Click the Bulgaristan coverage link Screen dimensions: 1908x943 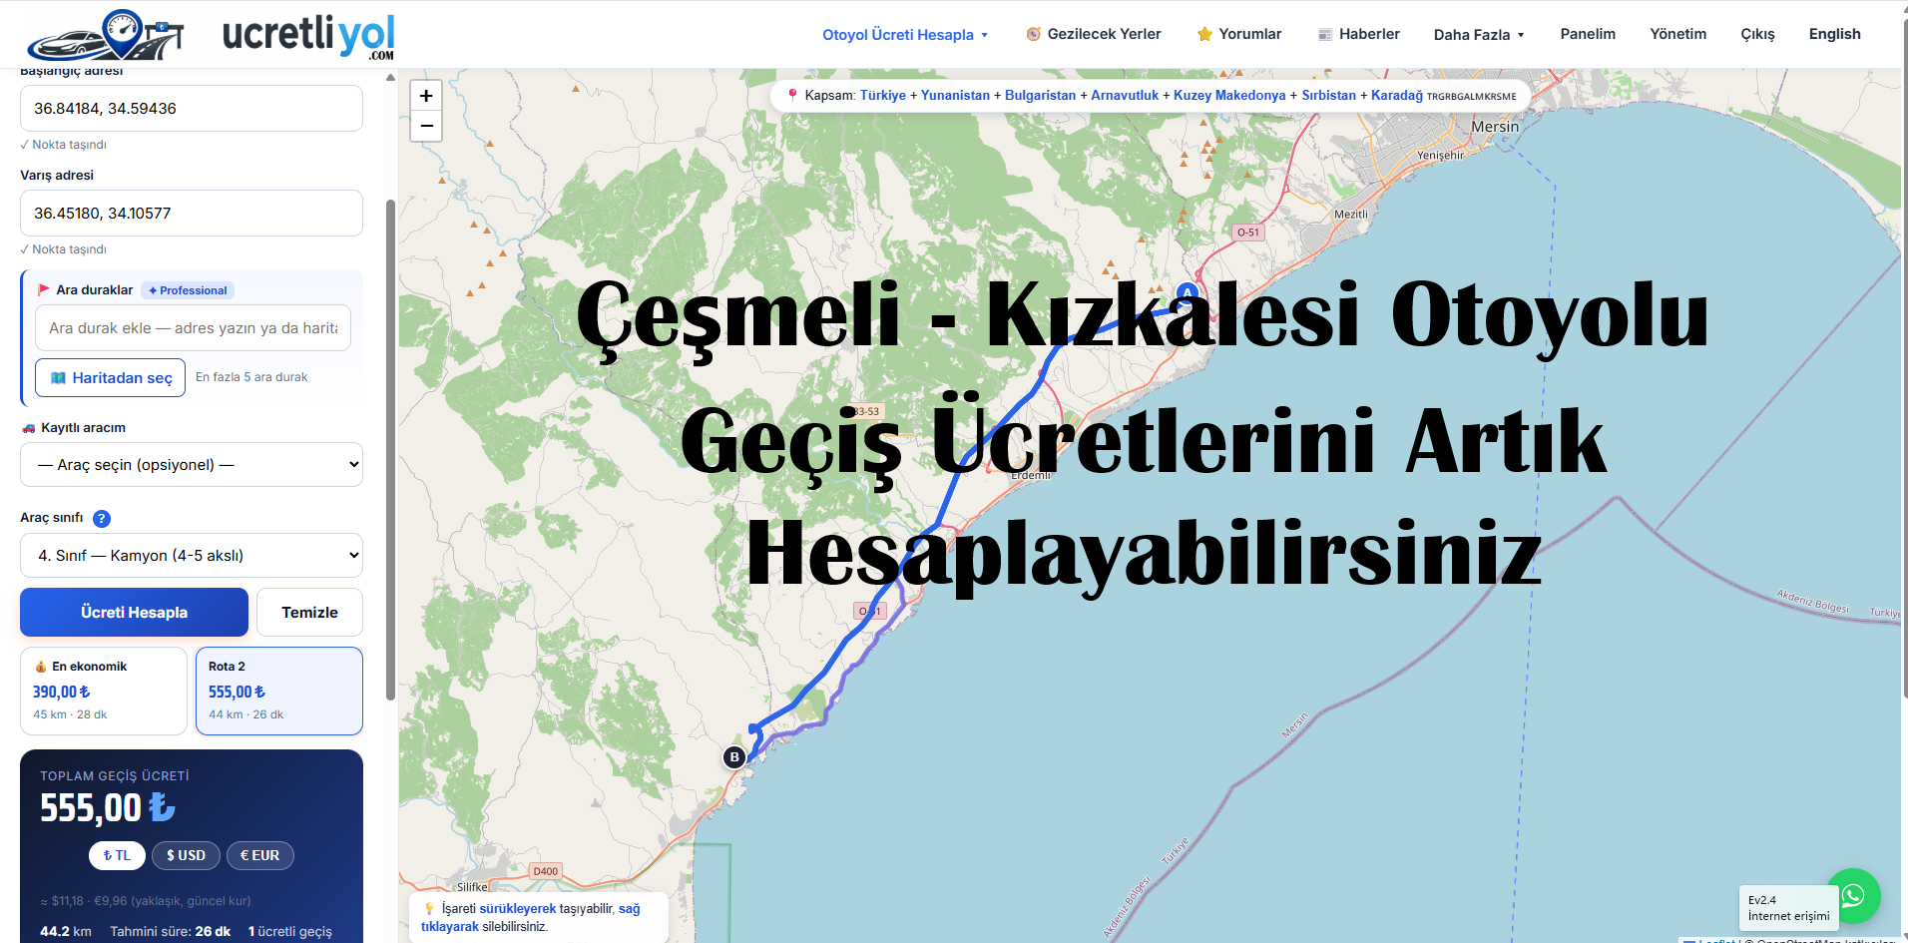point(1040,96)
